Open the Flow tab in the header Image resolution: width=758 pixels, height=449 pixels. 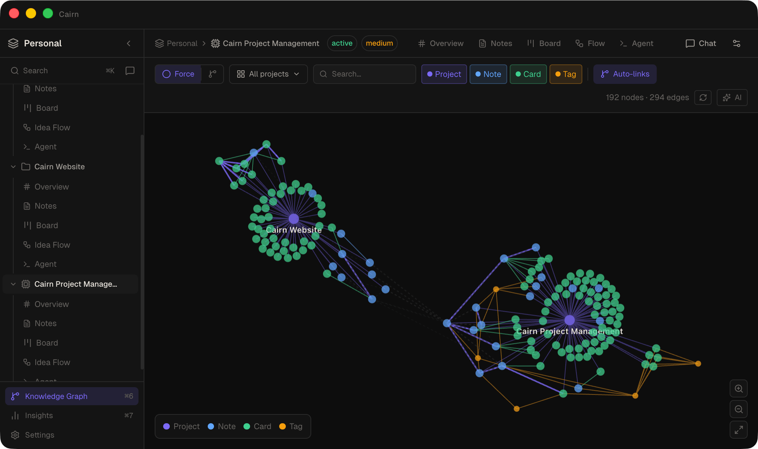(590, 43)
